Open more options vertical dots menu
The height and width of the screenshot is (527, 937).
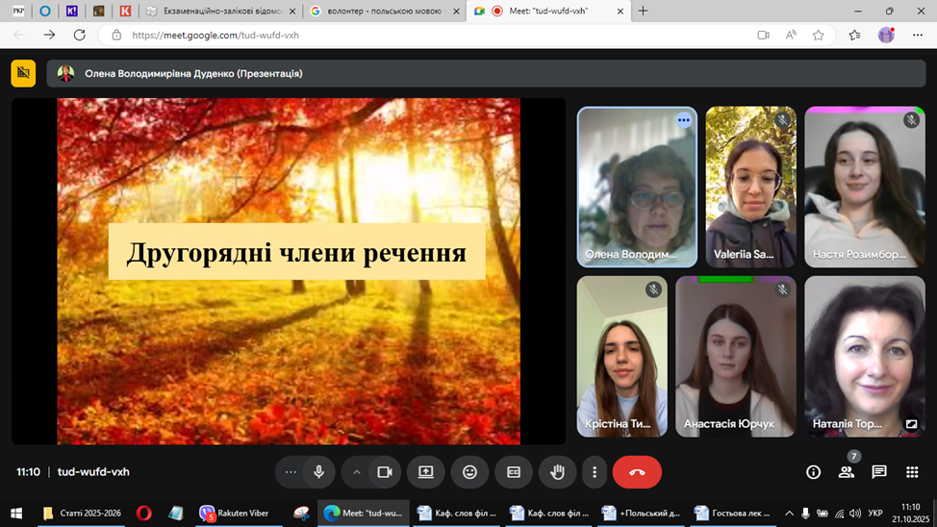[595, 472]
